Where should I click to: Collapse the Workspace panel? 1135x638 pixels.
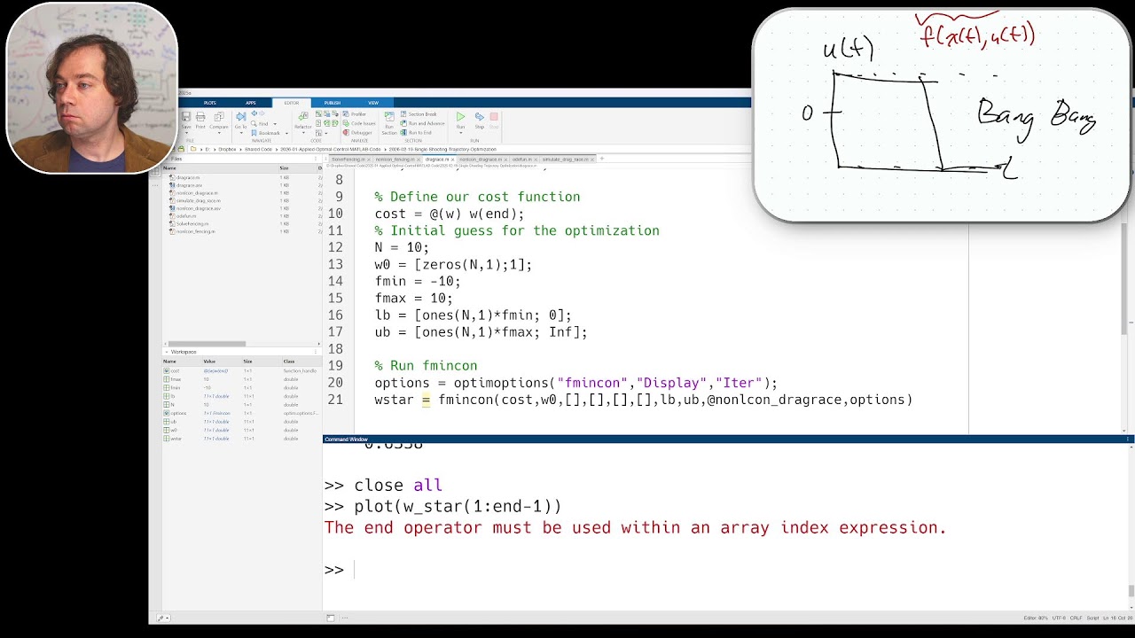tap(167, 352)
